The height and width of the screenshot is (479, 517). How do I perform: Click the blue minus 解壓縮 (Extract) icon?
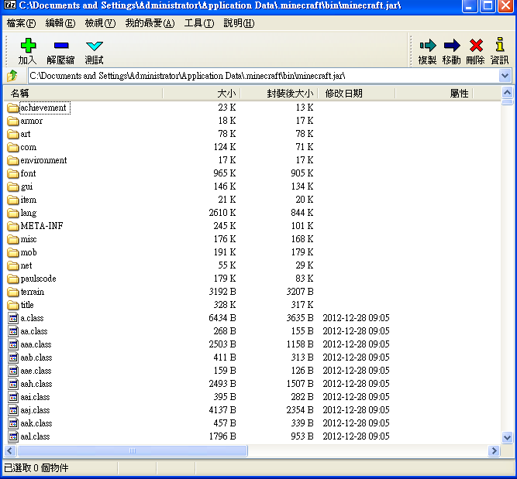point(60,47)
